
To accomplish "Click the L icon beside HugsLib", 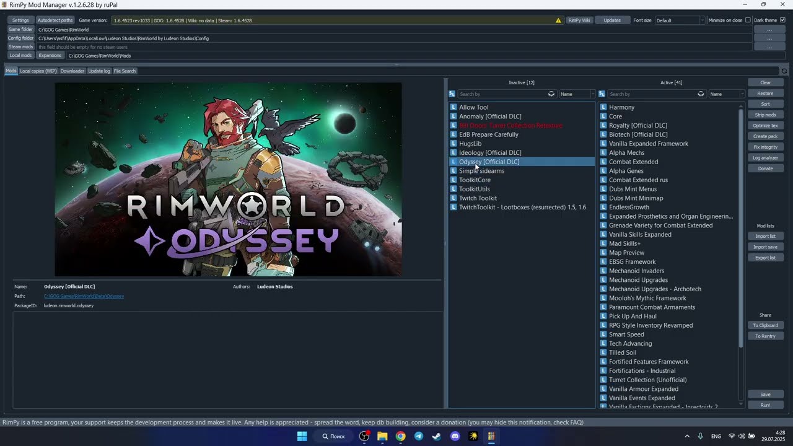I will pos(453,144).
